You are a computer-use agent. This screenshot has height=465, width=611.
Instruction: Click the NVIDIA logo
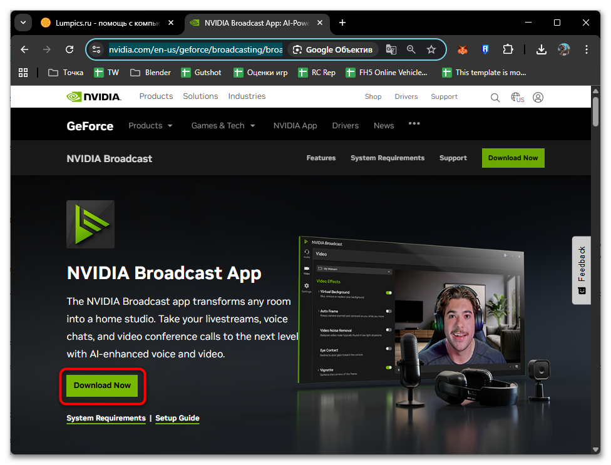pos(94,96)
